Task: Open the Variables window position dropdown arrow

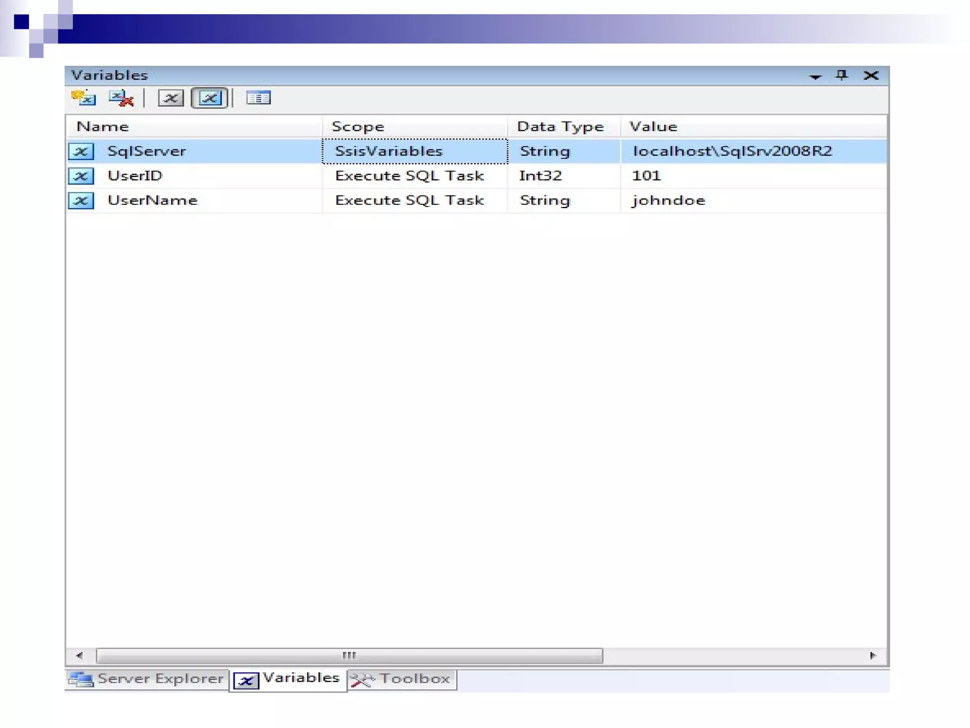Action: coord(815,76)
